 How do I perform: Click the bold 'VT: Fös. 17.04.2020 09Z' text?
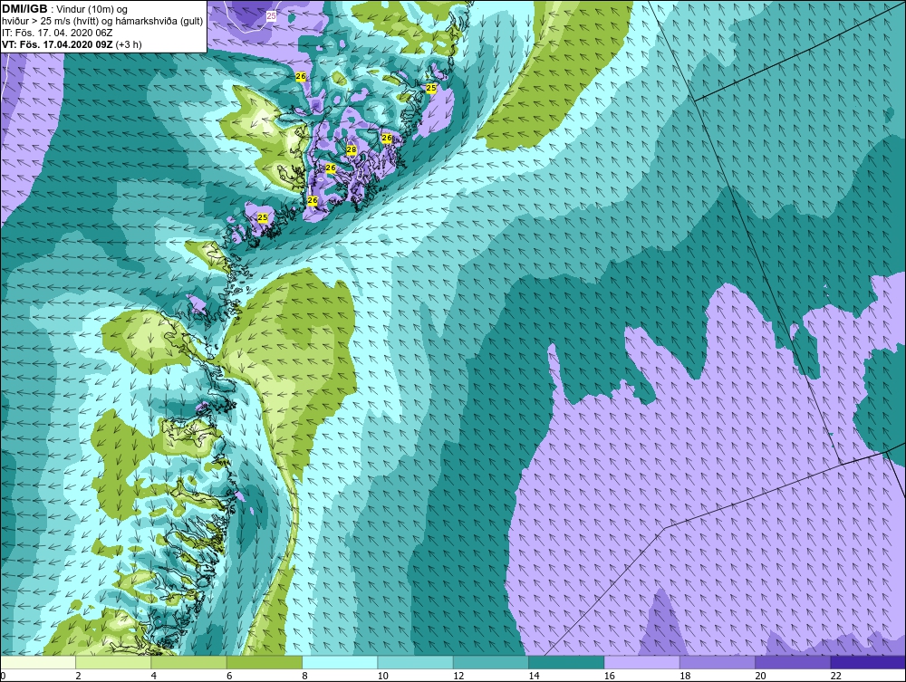pos(58,44)
